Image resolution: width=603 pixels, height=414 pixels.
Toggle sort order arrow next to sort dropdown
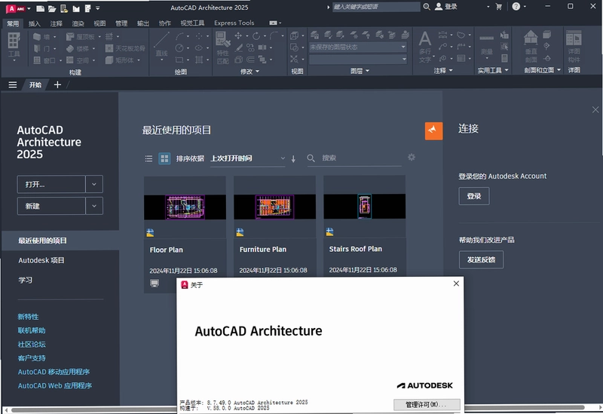point(293,158)
